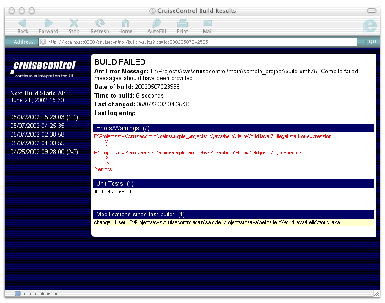Open build 04/25/2002 09:28:00 (2-2)
385x303 pixels.
[x=44, y=152]
